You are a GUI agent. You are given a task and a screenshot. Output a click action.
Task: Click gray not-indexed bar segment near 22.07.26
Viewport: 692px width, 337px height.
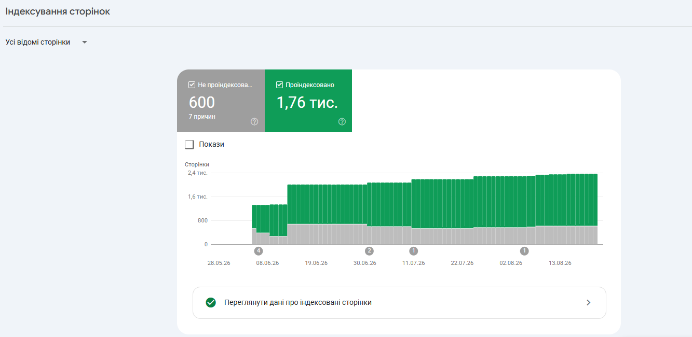pyautogui.click(x=462, y=236)
